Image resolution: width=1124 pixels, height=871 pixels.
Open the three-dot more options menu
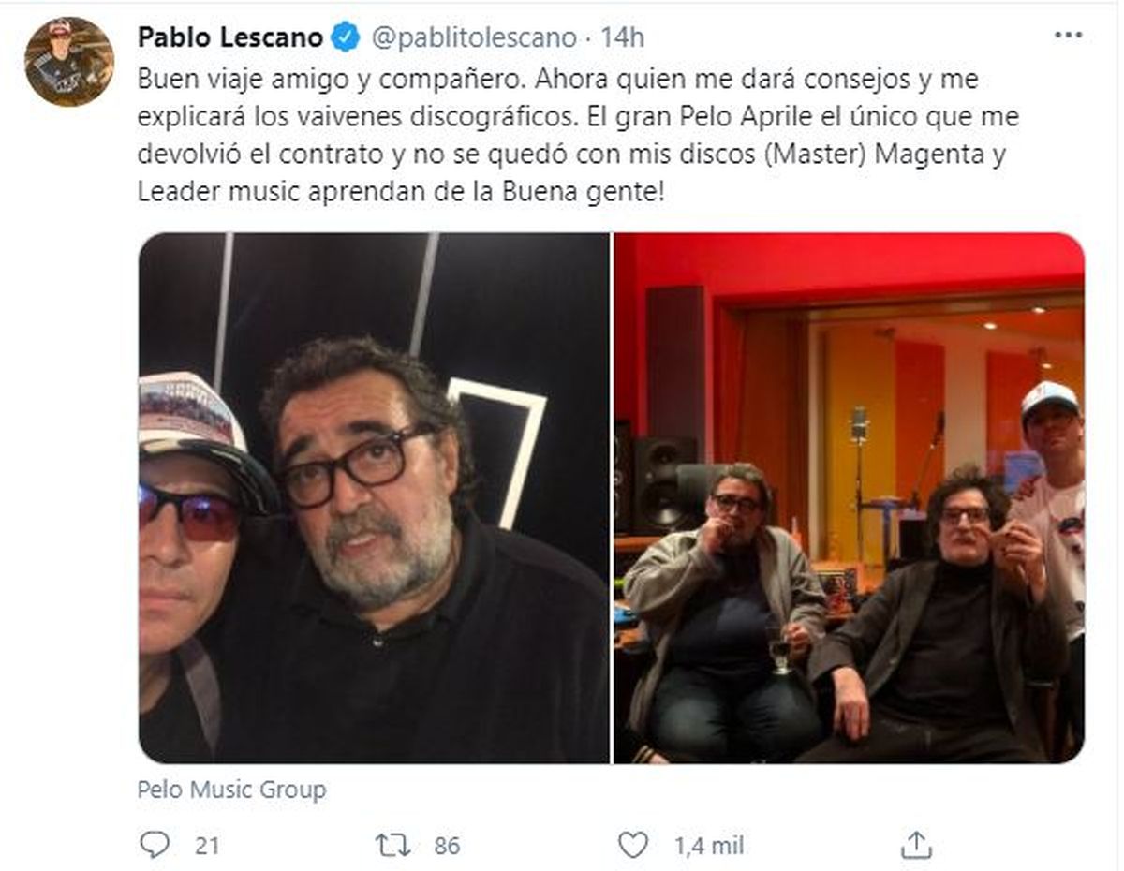(1068, 35)
